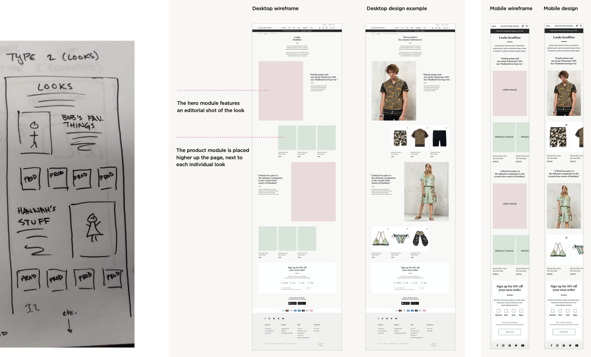Focus email address field in Mobile design
The width and height of the screenshot is (591, 357).
click(564, 323)
